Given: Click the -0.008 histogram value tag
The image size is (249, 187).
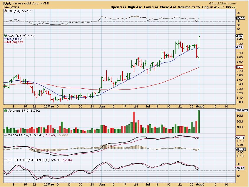Looking at the screenshot, I should coord(241,149).
